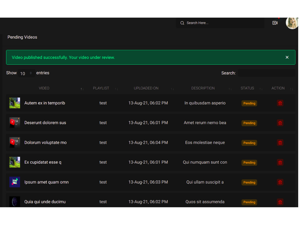Click the PLAYLIST column header
This screenshot has height=225, width=300.
101,88
